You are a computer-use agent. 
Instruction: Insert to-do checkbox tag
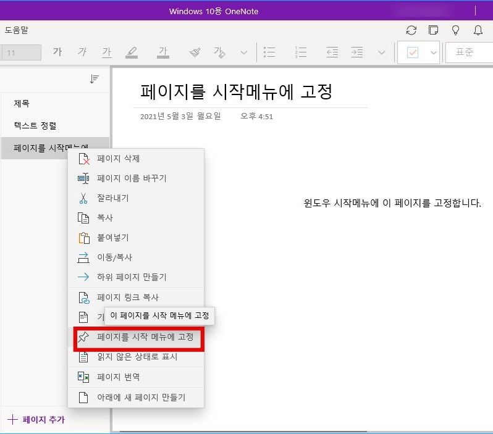(413, 52)
